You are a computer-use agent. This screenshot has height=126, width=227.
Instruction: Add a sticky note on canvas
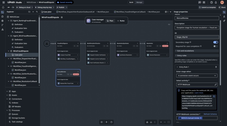(111, 122)
